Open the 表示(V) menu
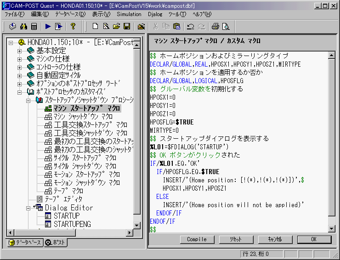The image size is (340, 260). (101, 14)
